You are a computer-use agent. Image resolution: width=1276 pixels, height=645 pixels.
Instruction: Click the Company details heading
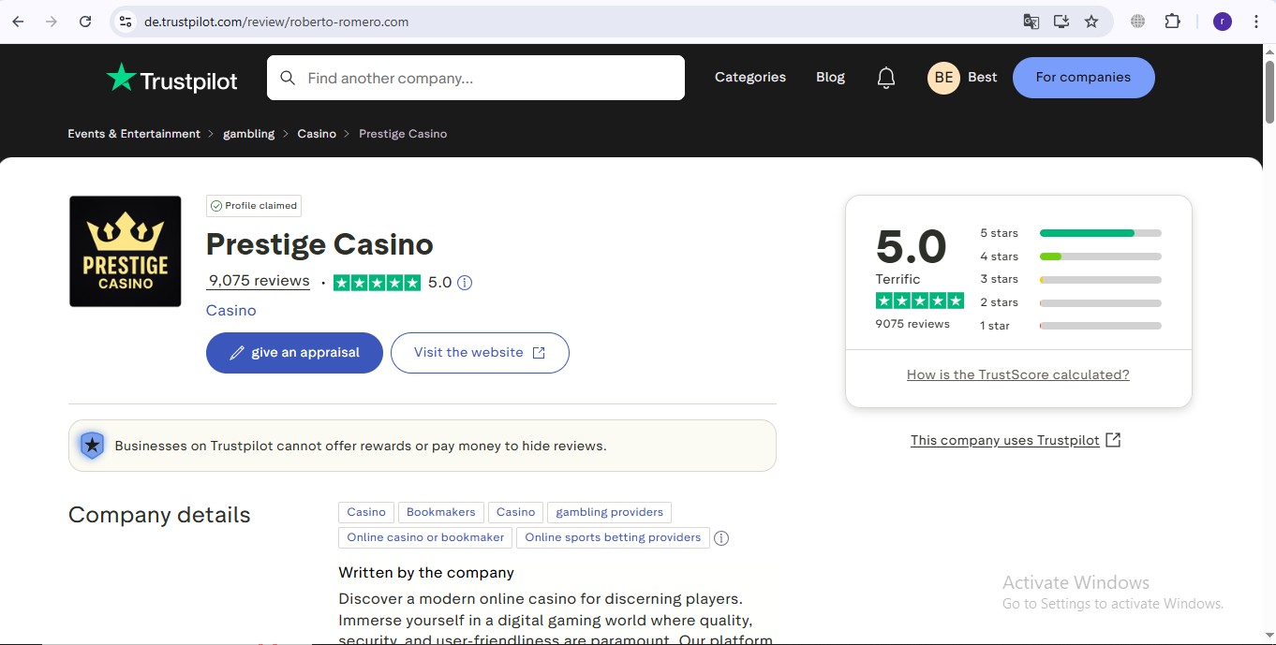[159, 515]
